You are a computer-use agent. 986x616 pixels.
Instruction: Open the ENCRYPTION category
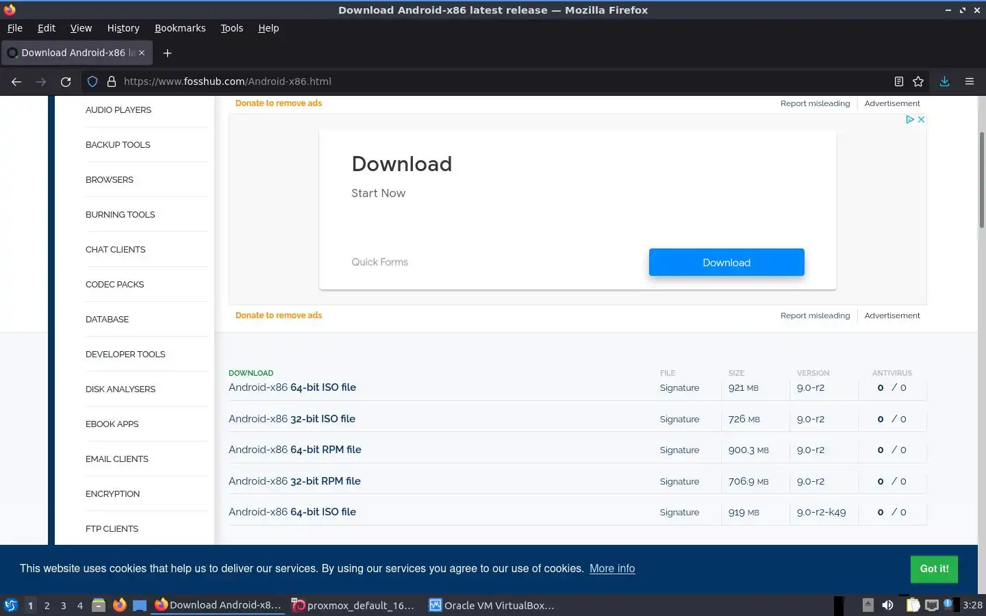point(113,494)
